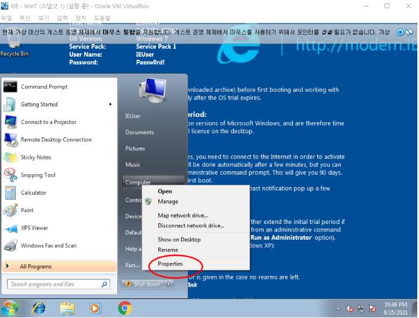Click the user account picture (computer image)
Image resolution: width=419 pixels, height=318 pixels.
pos(153,91)
